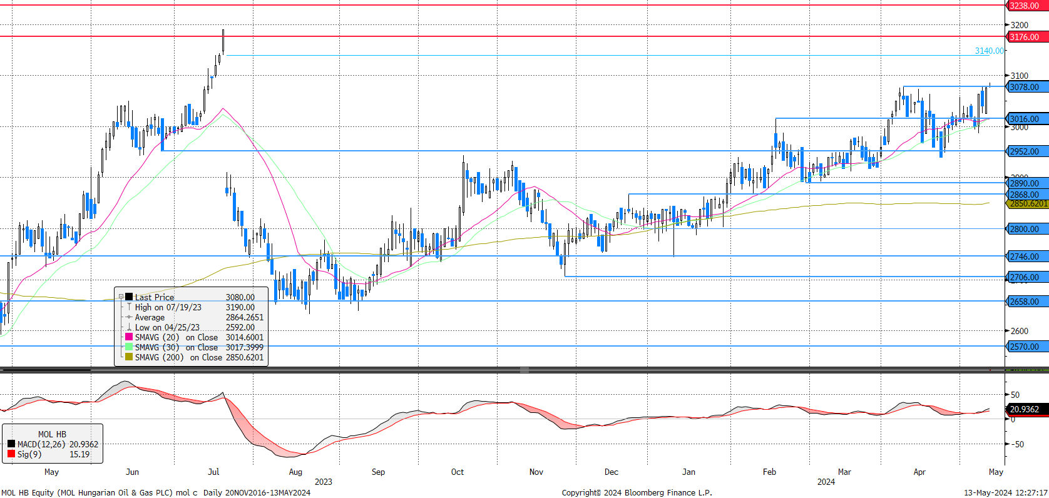Click the MOL HB Equity chart description text
1049x498 pixels.
click(x=155, y=492)
